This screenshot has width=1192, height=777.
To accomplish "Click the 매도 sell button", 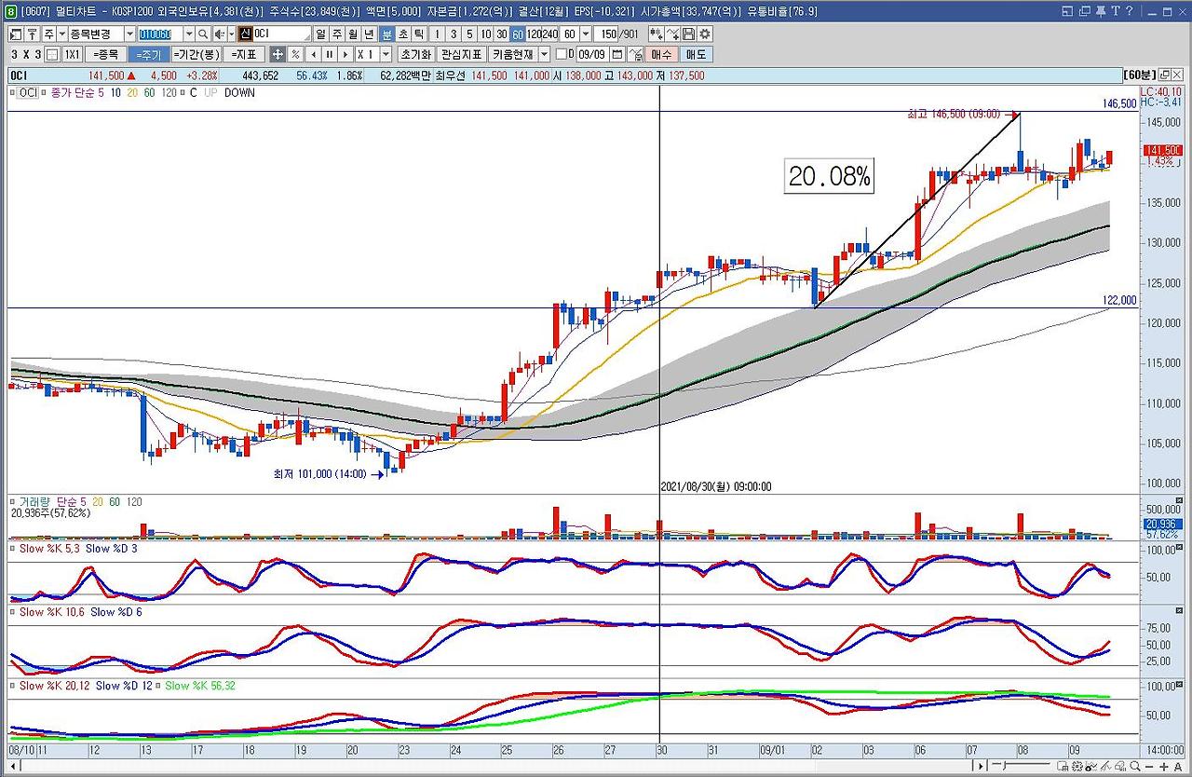I will 697,55.
